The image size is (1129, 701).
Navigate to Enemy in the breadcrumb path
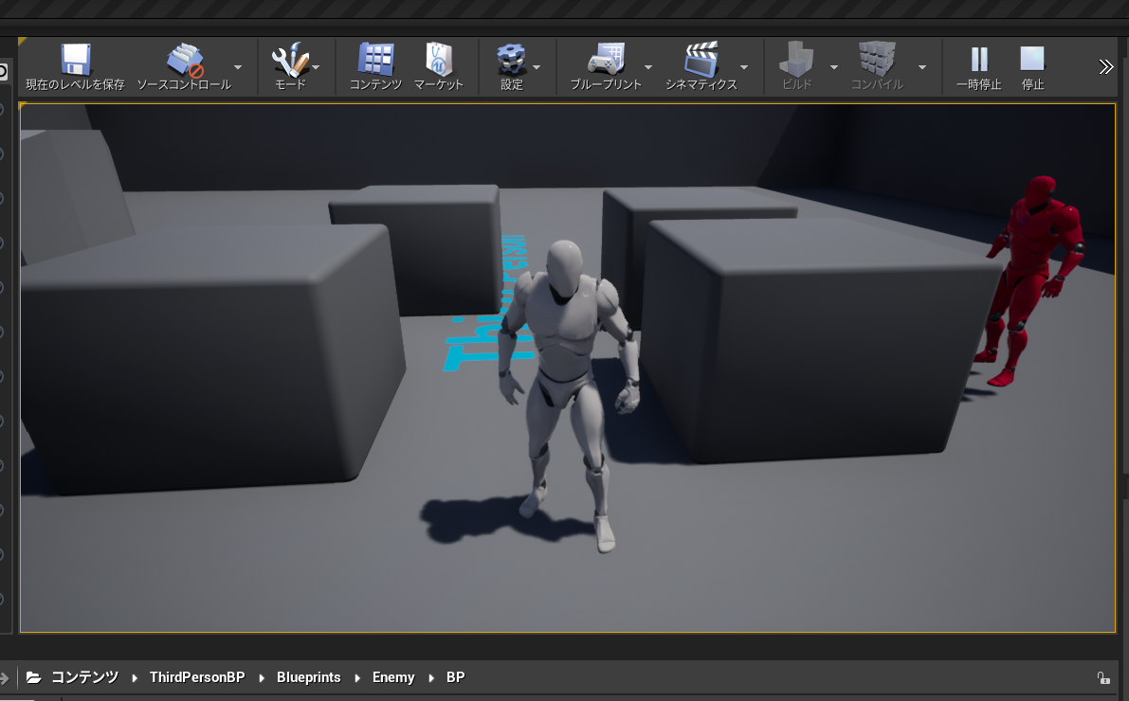393,677
